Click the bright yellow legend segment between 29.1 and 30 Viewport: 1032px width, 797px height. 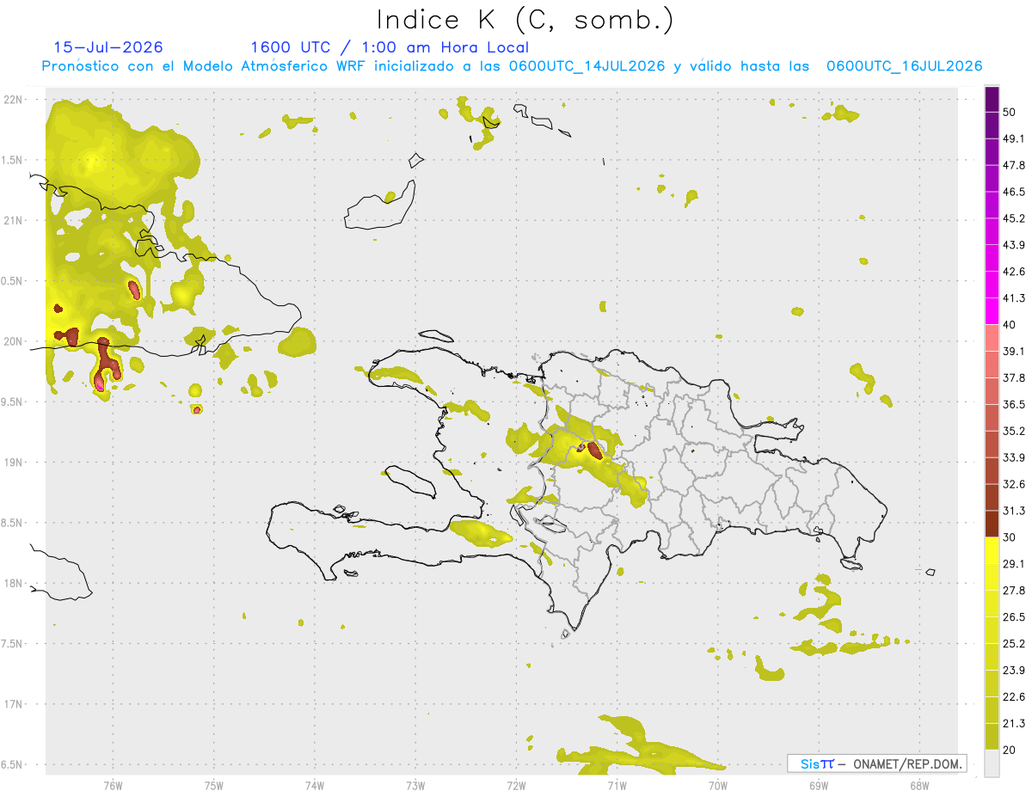click(992, 550)
